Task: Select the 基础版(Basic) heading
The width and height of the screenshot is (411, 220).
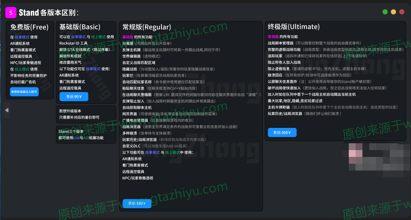Action: pos(80,27)
